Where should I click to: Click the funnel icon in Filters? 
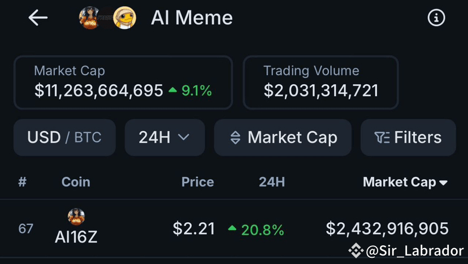(x=382, y=138)
